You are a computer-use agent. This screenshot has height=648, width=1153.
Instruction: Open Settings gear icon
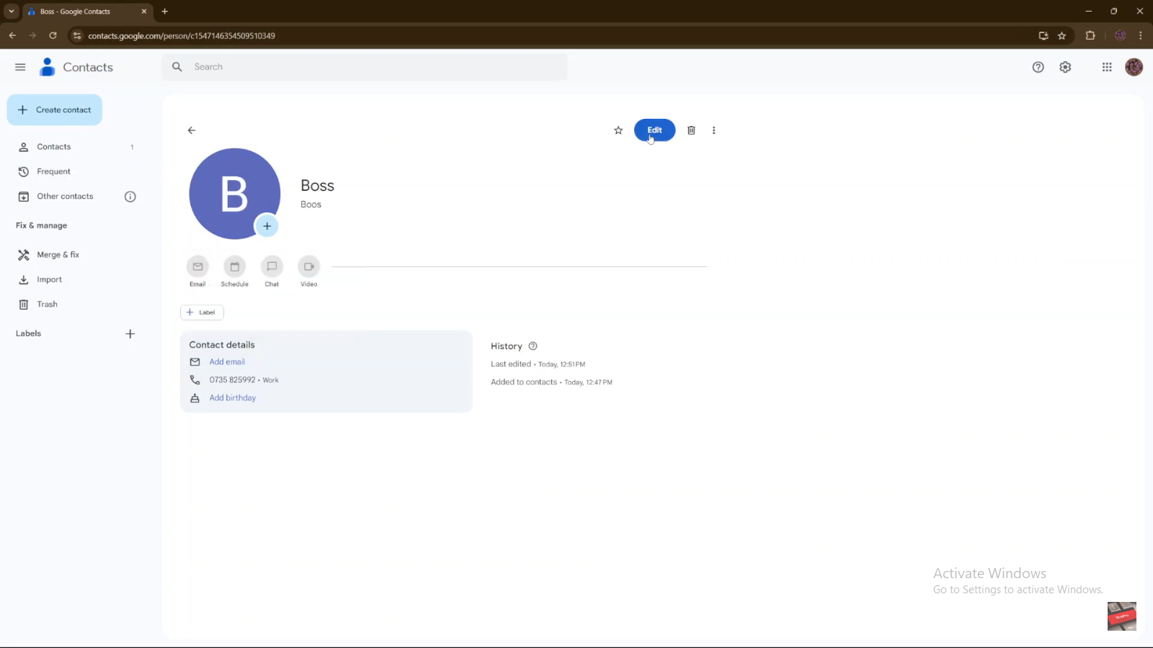pyautogui.click(x=1065, y=67)
